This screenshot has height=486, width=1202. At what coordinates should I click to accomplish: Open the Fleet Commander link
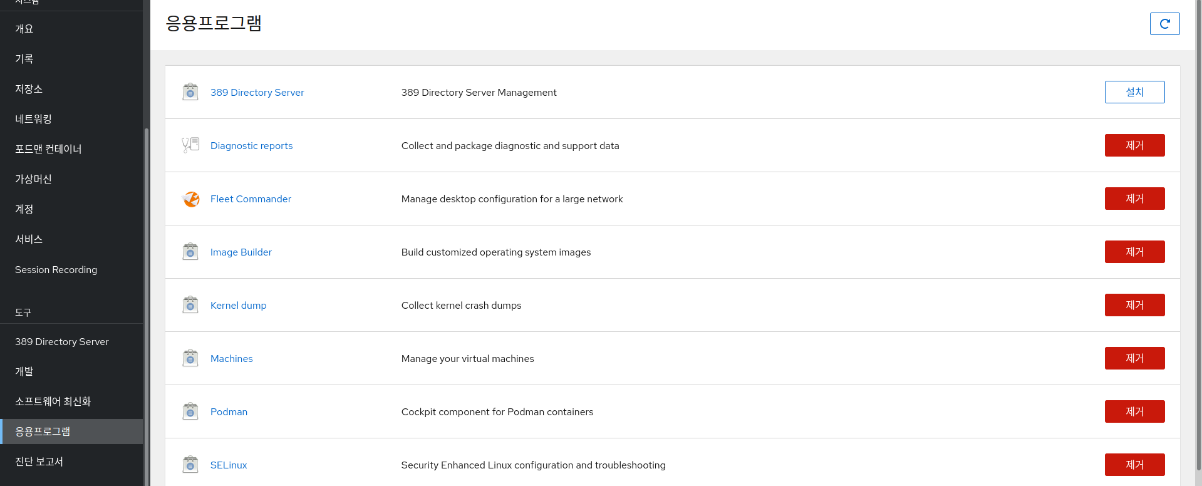(251, 199)
